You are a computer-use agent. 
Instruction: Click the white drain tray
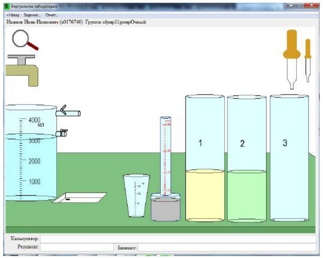tap(79, 198)
